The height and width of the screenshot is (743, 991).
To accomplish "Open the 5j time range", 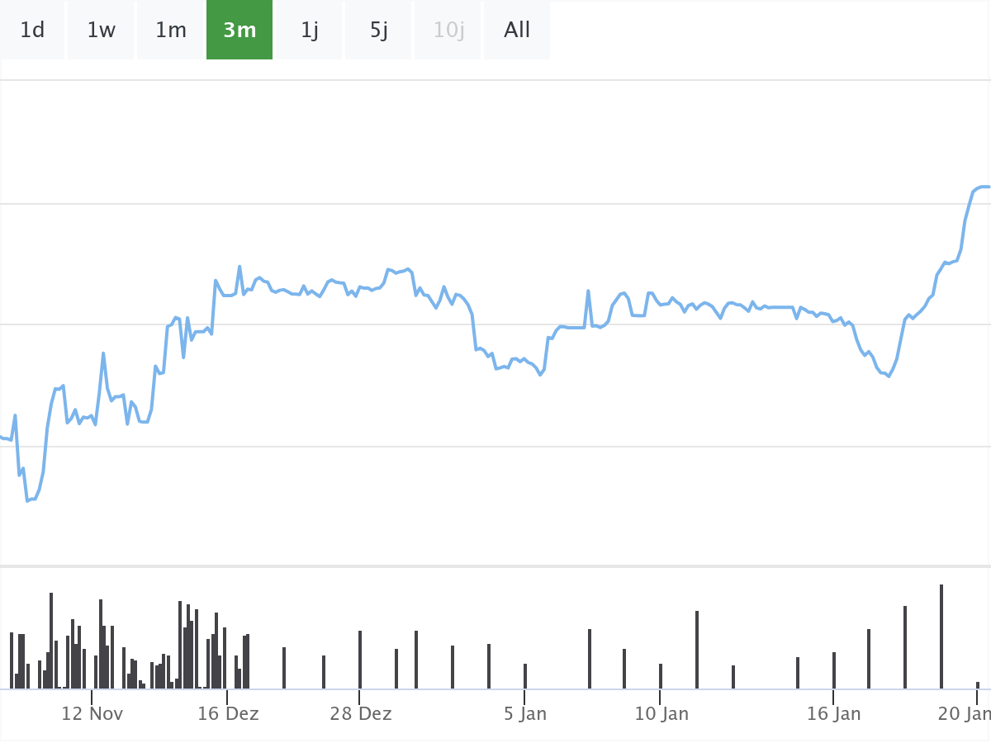I will [379, 31].
